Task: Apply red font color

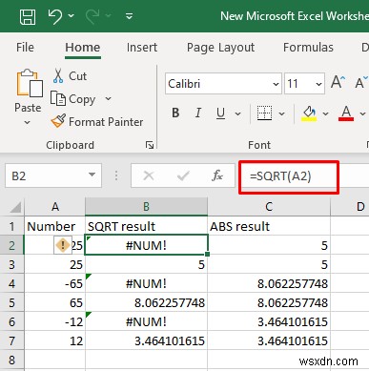Action: (x=346, y=113)
